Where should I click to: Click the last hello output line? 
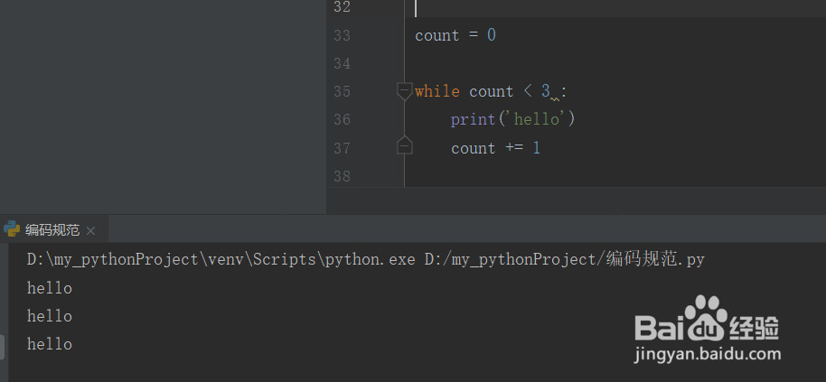50,344
